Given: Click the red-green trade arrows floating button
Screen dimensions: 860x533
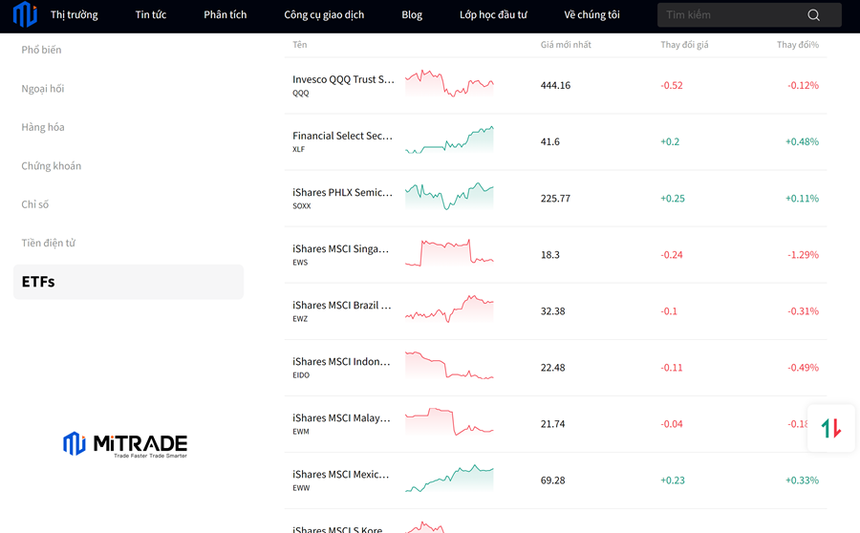Looking at the screenshot, I should tap(830, 428).
